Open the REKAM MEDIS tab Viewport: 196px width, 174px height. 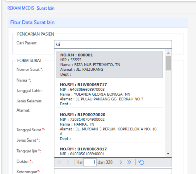tap(21, 8)
